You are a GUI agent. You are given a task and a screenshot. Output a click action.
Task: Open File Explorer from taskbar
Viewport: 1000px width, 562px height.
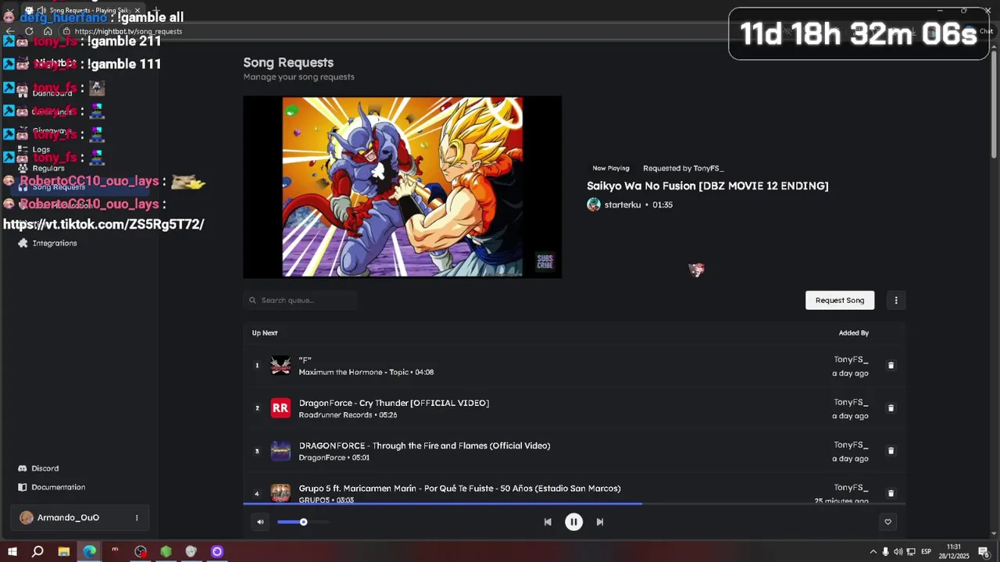63,552
